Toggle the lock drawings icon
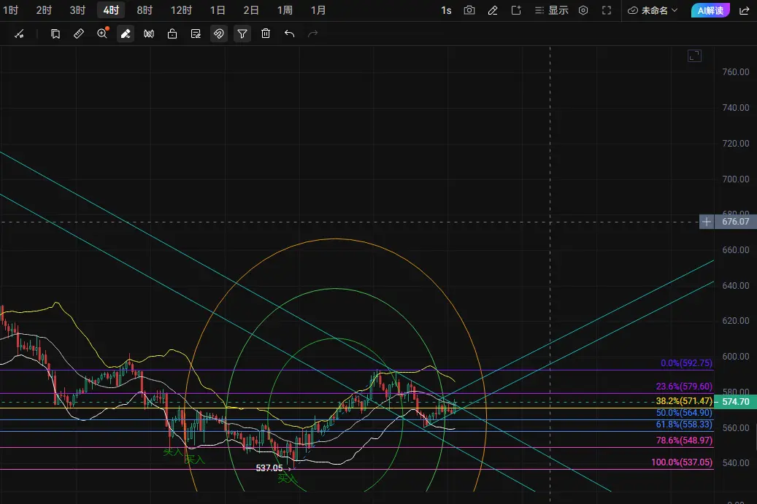This screenshot has width=757, height=504. [x=172, y=34]
